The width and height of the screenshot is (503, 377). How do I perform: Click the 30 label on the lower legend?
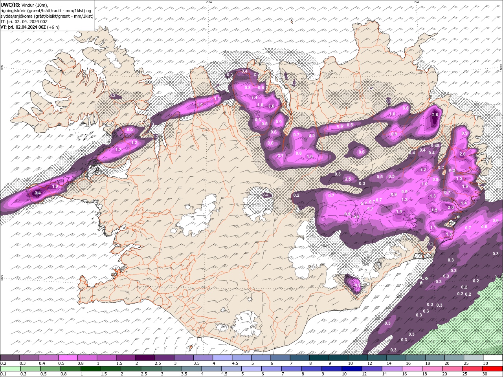point(485,374)
